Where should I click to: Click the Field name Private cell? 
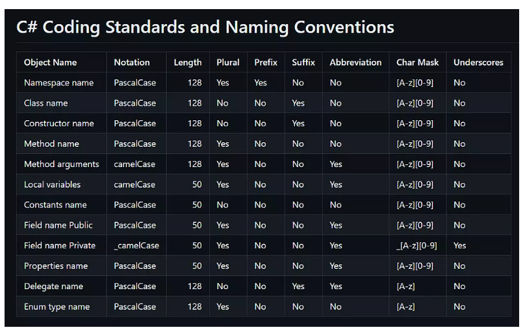pos(60,246)
